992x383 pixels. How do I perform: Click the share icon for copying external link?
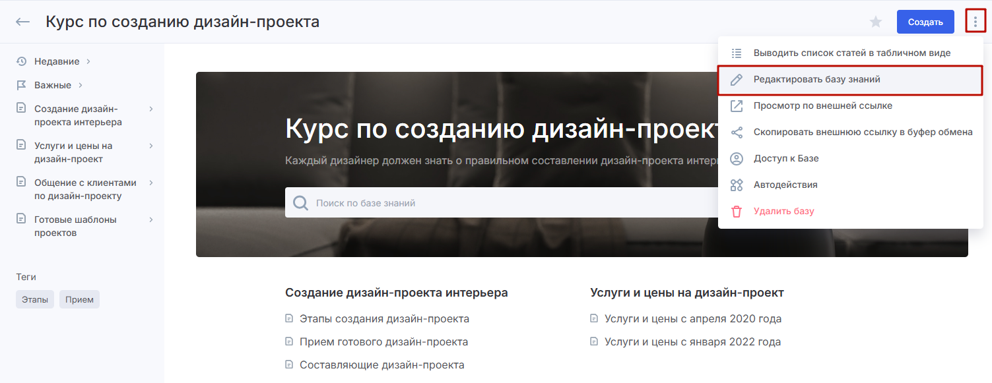[737, 132]
